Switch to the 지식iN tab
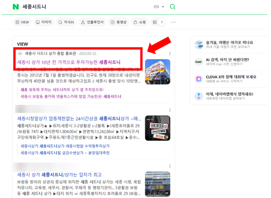The width and height of the screenshot is (271, 198). point(66,22)
